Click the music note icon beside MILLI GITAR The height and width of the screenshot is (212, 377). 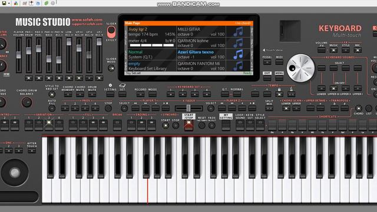238,32
